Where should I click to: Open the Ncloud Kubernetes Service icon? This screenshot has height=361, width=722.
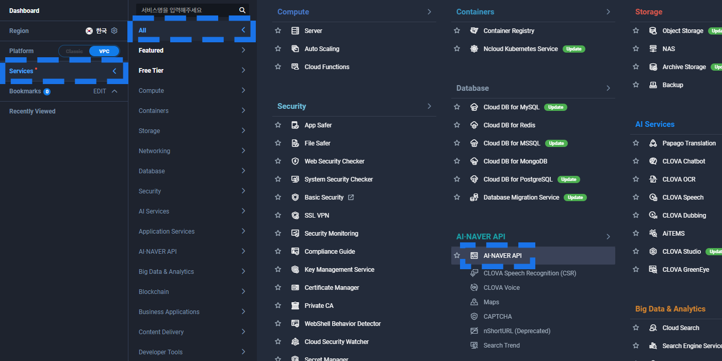(474, 49)
